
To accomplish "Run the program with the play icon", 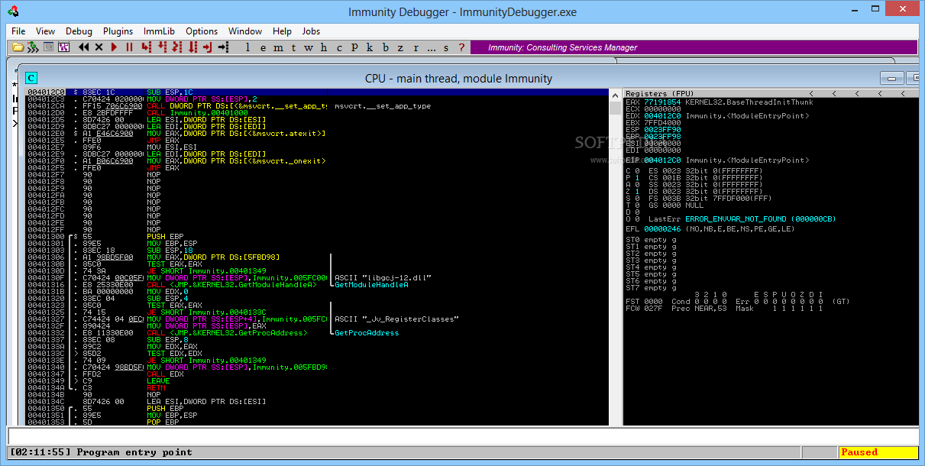I will [114, 47].
